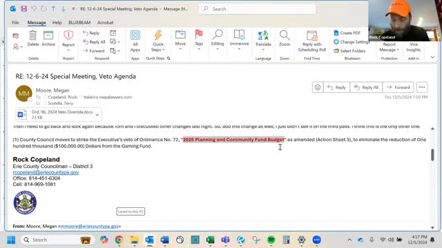
Task: Click the Outlook search box
Action: click(257, 9)
